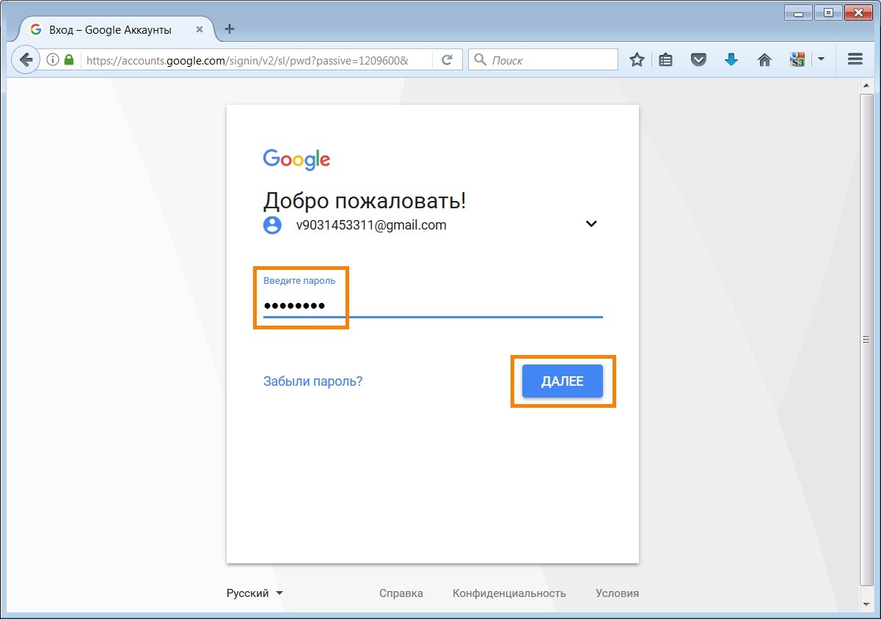
Task: Click the v9031453311@gmail.com address
Action: pos(371,225)
